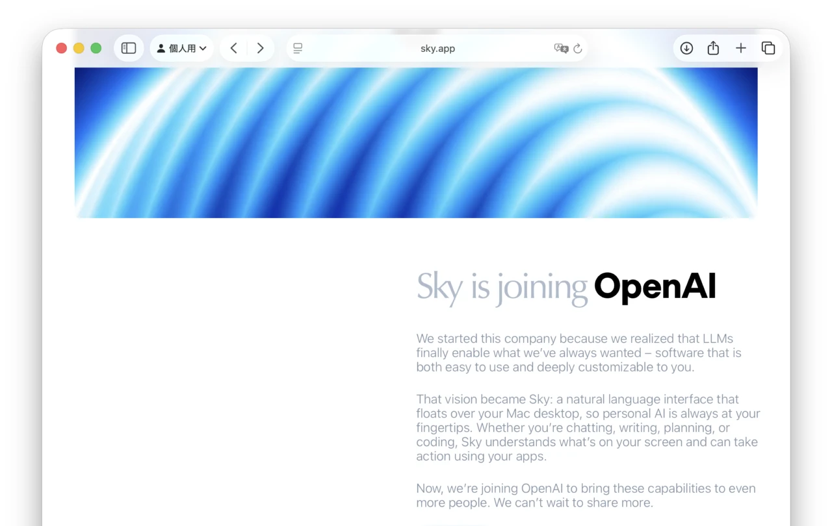This screenshot has height=526, width=832.
Task: Click the address bar showing sky.app
Action: click(x=437, y=48)
